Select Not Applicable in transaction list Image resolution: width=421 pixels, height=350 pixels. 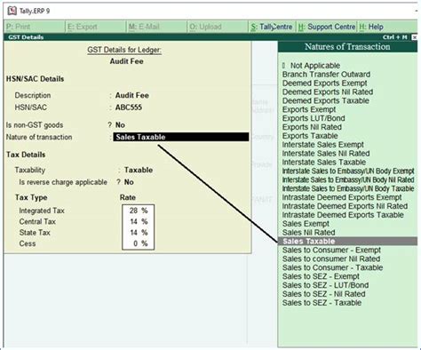pos(315,66)
